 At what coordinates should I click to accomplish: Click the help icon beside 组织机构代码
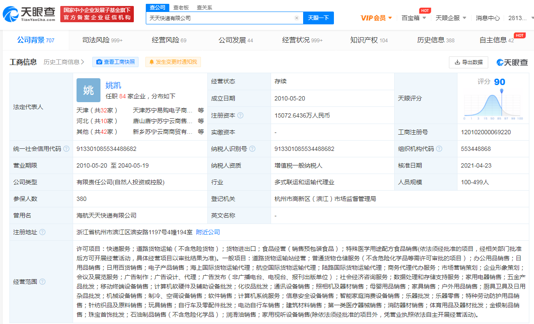pos(439,149)
